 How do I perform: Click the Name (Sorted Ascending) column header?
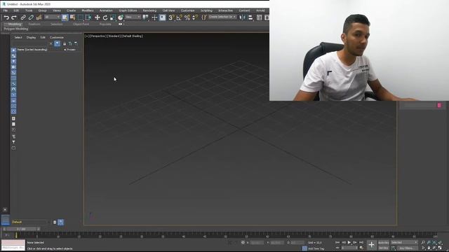click(32, 50)
